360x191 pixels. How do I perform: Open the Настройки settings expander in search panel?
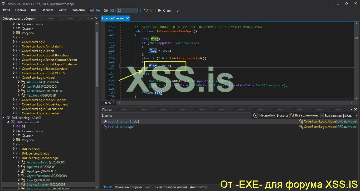tap(255, 115)
